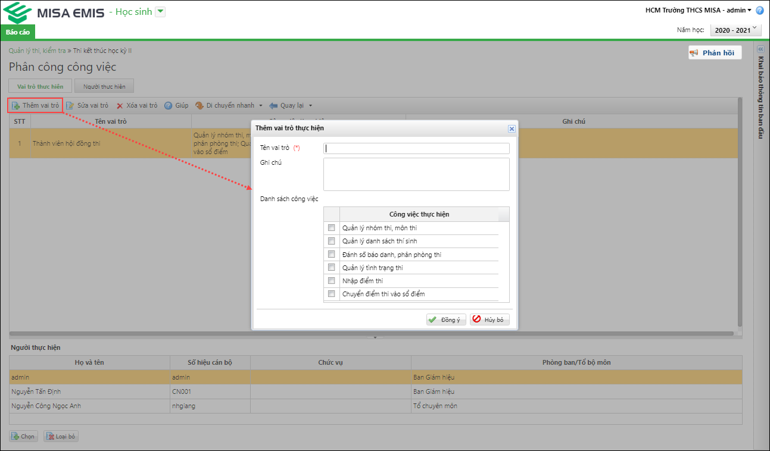
Task: Click the Tổ chuyên môn department cell
Action: (576, 406)
